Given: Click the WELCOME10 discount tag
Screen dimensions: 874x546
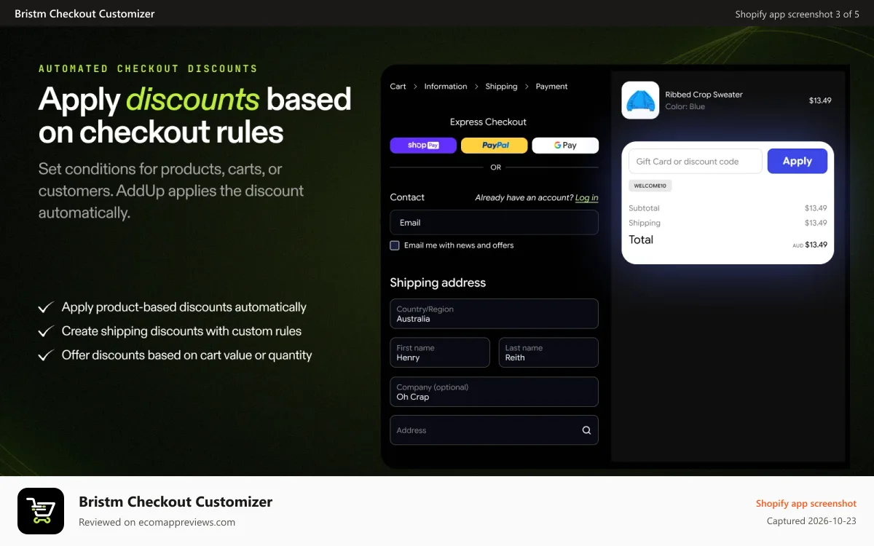Looking at the screenshot, I should point(650,186).
